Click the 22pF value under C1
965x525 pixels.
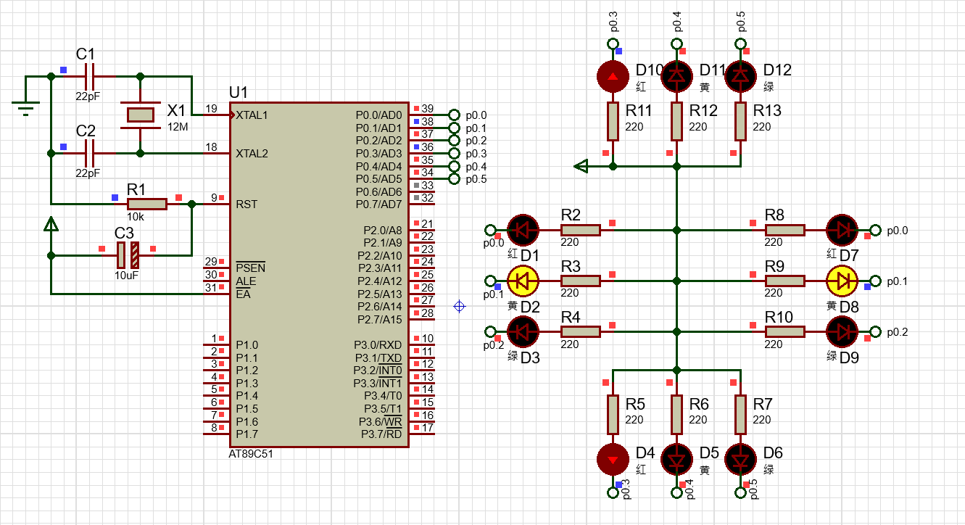(88, 96)
